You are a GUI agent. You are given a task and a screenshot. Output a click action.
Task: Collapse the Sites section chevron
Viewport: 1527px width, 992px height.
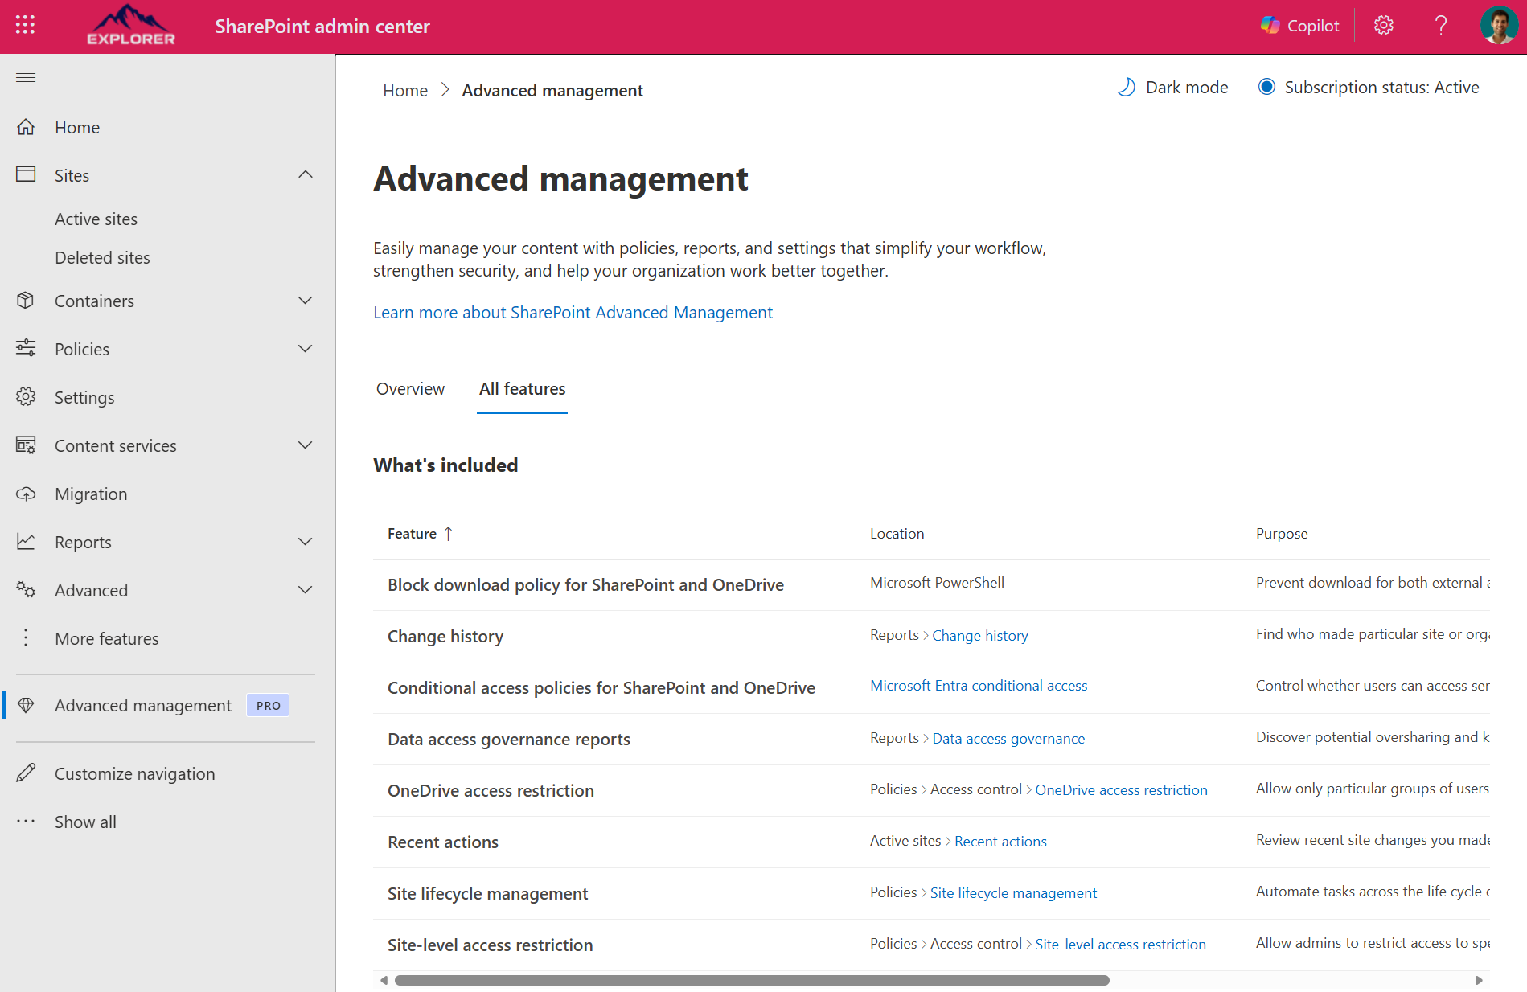[x=305, y=174]
